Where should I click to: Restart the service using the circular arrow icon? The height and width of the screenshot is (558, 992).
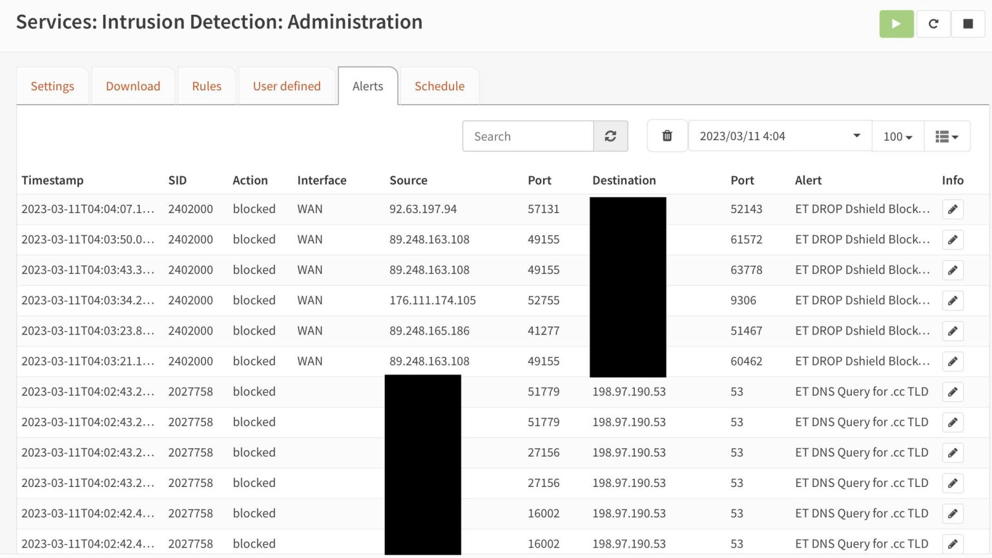click(933, 23)
